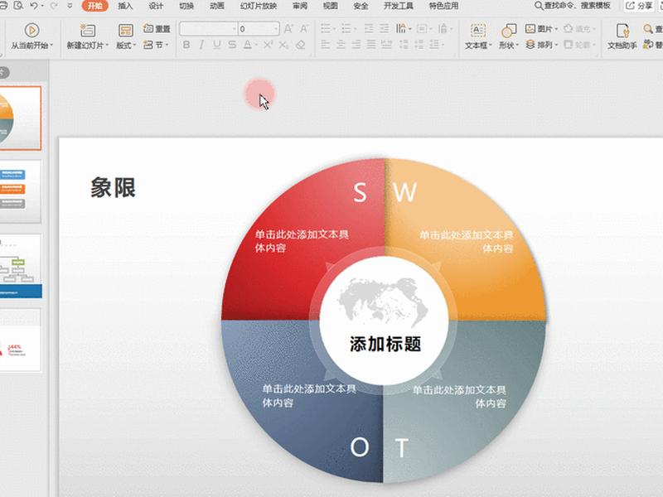663x497 pixels.
Task: Align text left icon
Action: coord(325,45)
